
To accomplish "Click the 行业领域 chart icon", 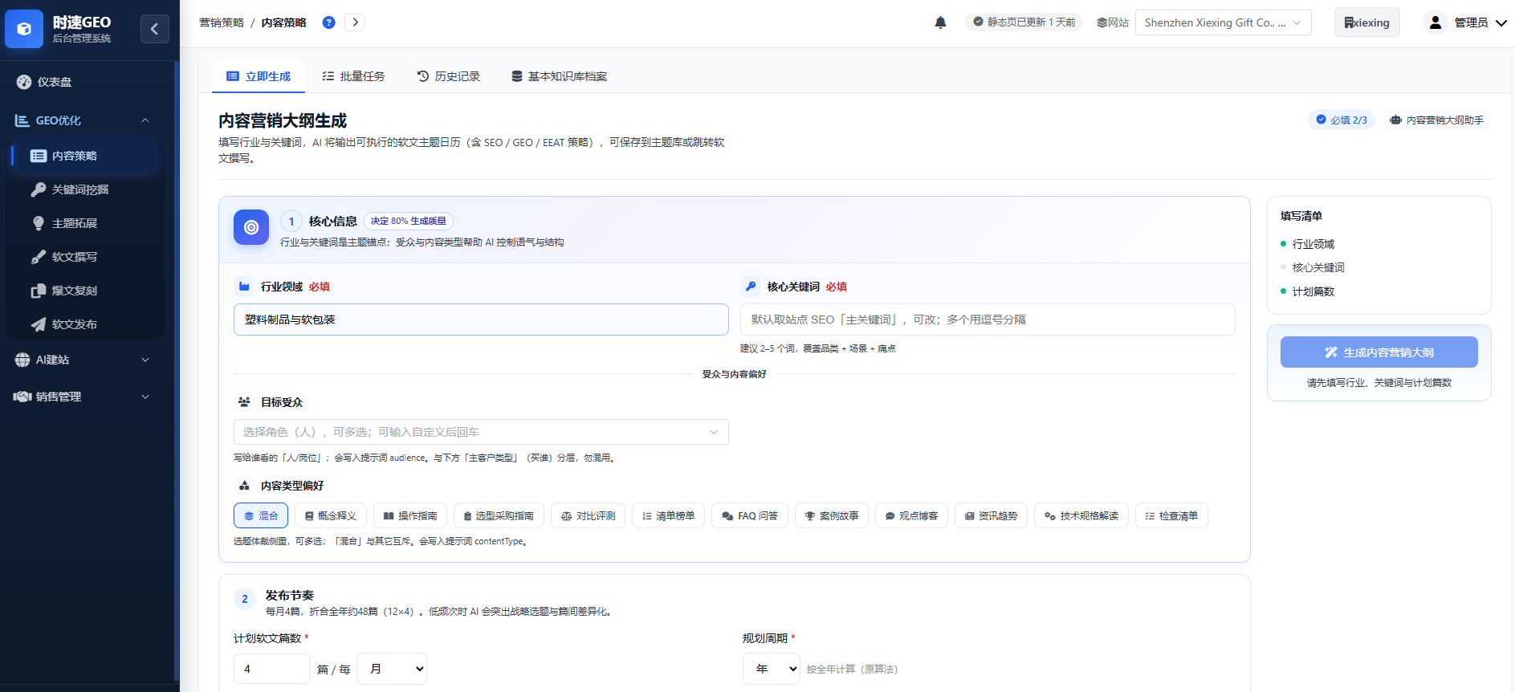I will (x=244, y=287).
